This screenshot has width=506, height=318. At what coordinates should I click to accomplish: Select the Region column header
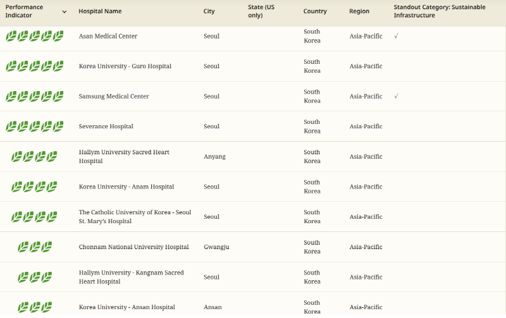359,11
